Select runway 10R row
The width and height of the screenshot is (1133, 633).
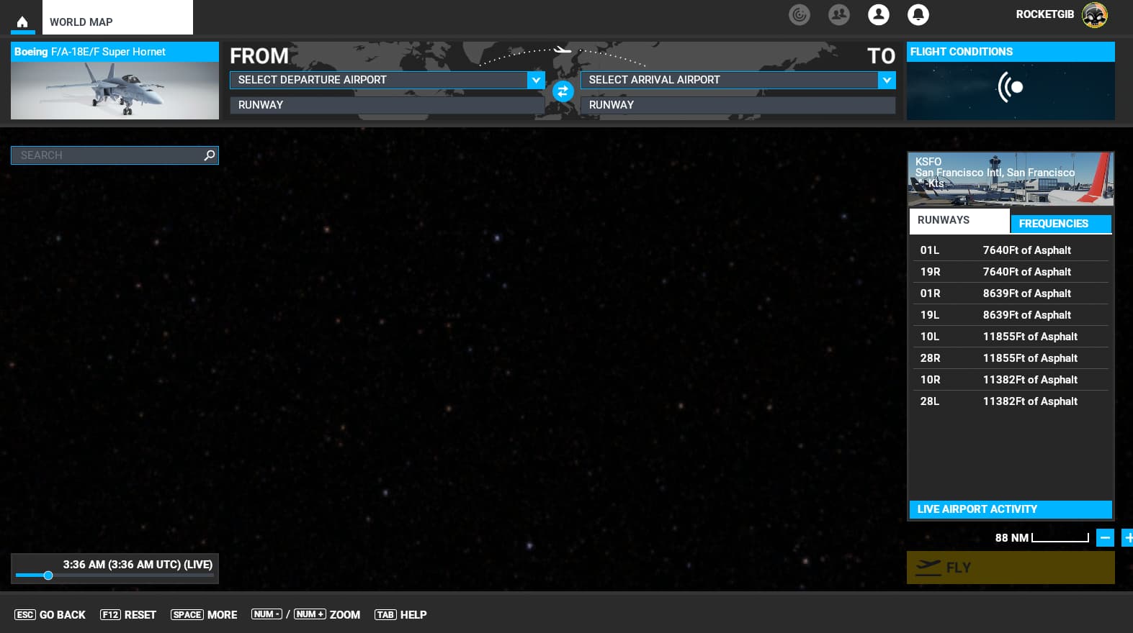click(x=1011, y=380)
